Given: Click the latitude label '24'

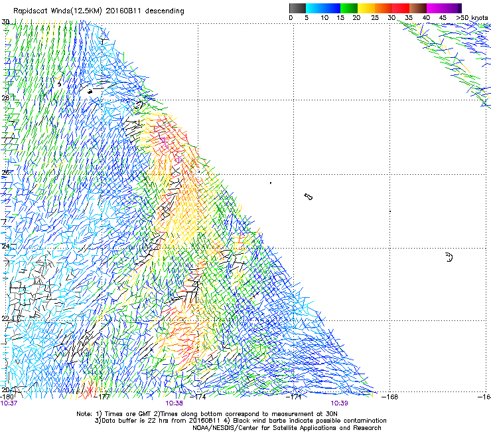Looking at the screenshot, I should pyautogui.click(x=5, y=247).
